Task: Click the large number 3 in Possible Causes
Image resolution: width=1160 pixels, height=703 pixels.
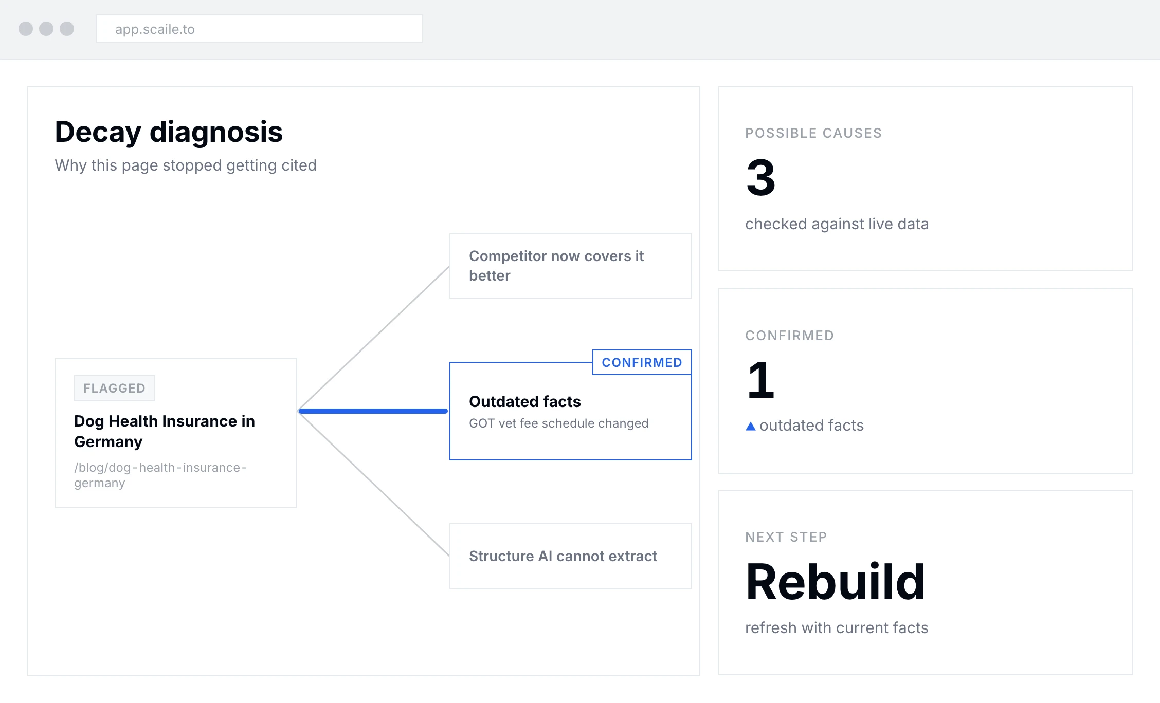Action: [x=760, y=178]
